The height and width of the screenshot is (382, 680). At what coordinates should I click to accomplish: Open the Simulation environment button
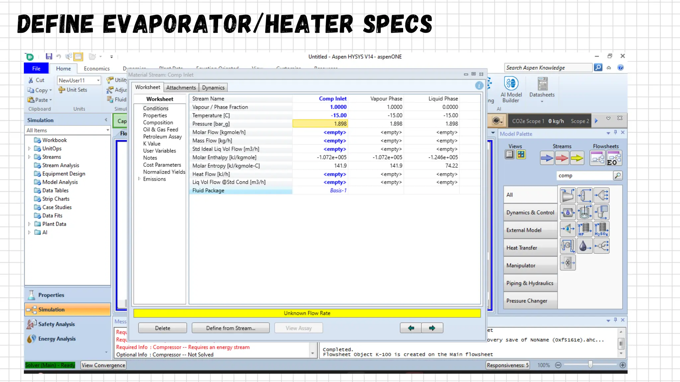coord(68,309)
